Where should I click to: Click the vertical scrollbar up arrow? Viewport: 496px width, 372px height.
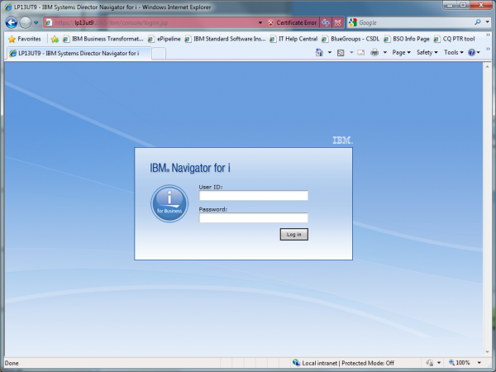click(x=487, y=67)
